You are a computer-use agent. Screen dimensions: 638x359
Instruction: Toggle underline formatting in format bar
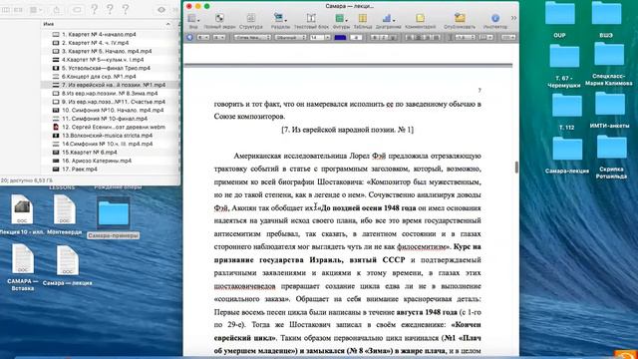coord(392,38)
